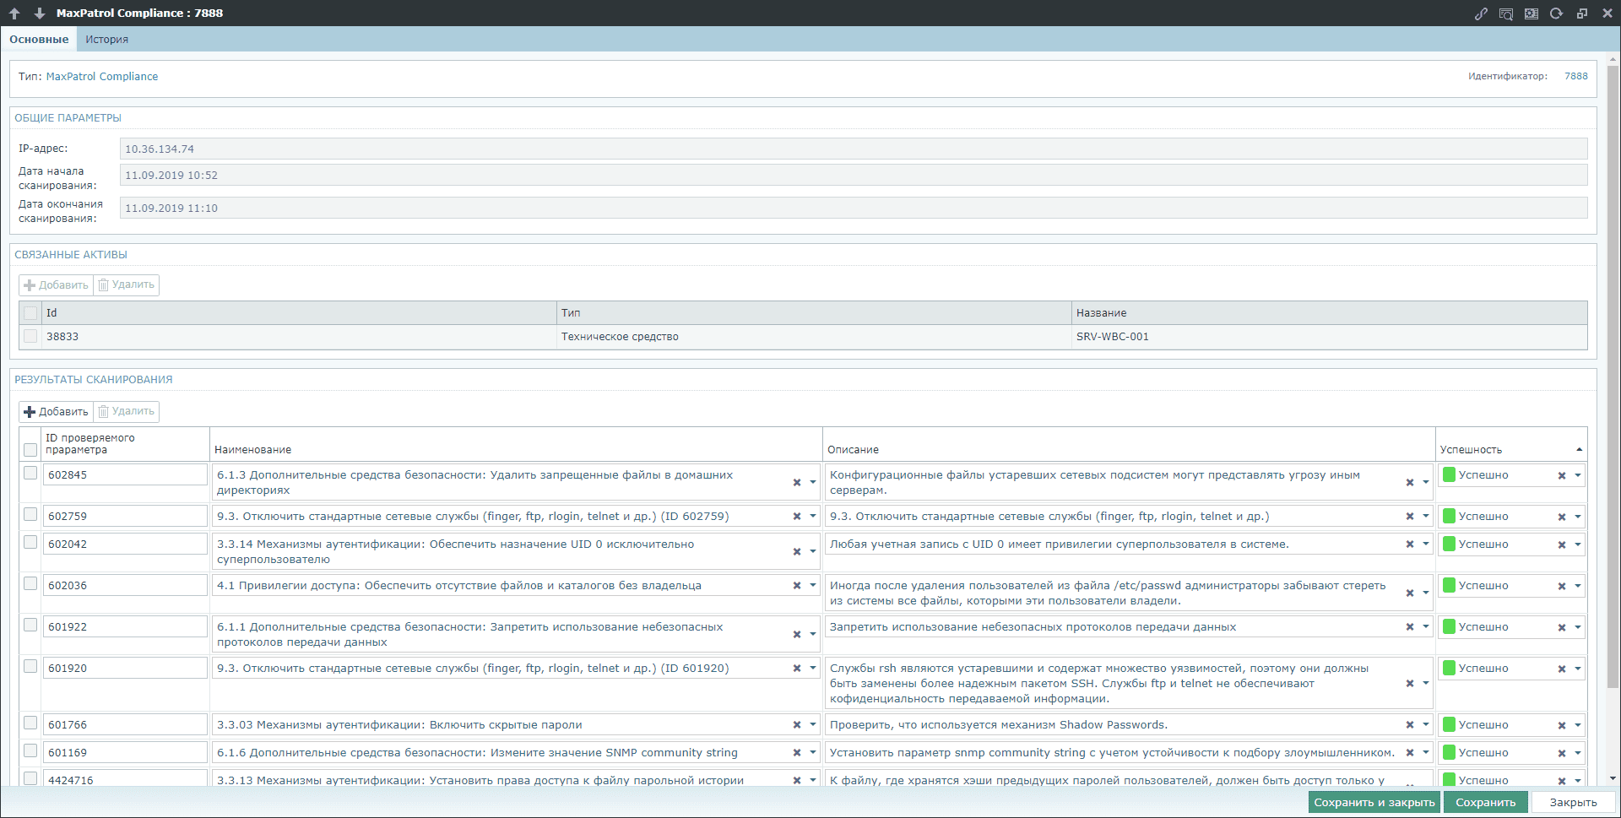
Task: Open the gear card settings icon
Action: 1532,14
